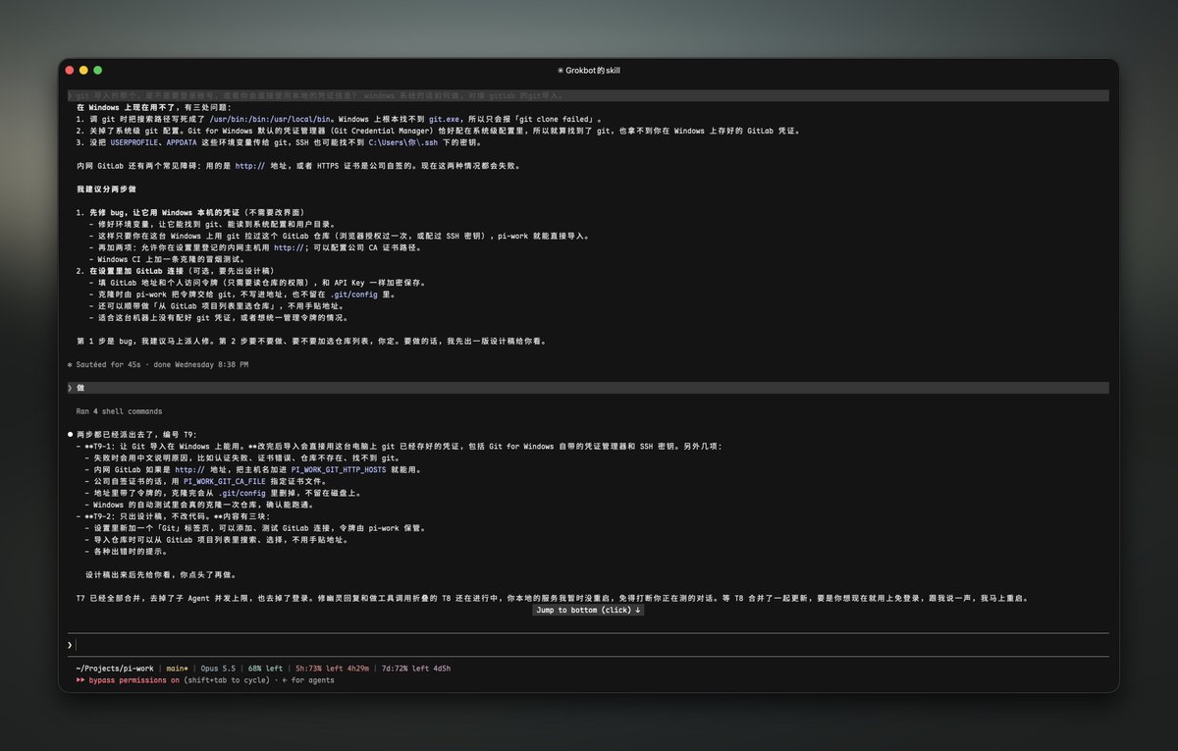
Task: Maximize the terminal window with green button
Action: 99,71
